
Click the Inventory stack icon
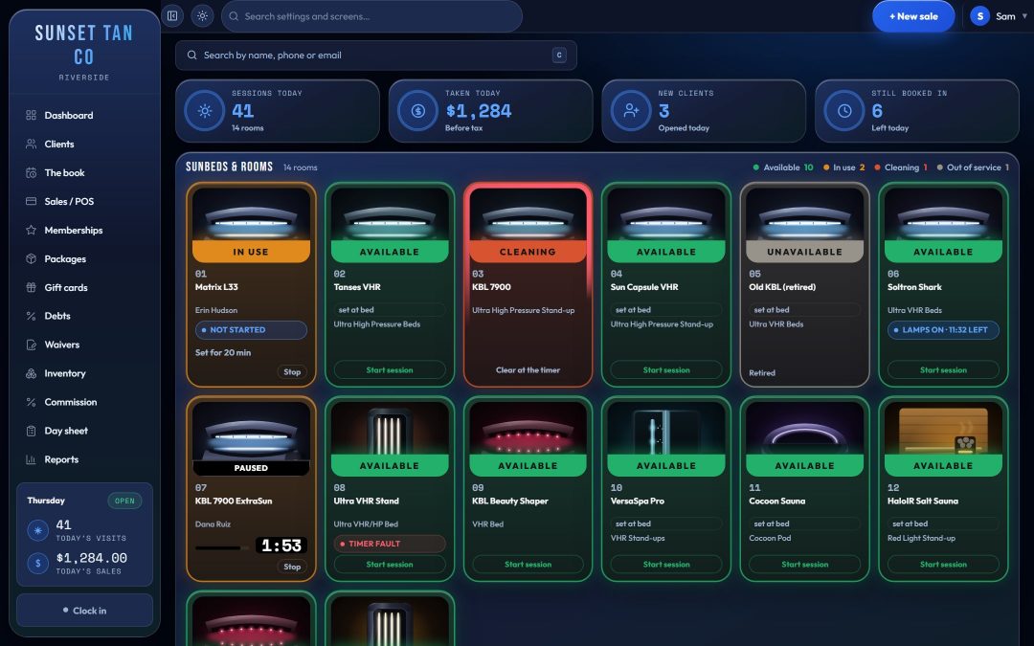[31, 373]
